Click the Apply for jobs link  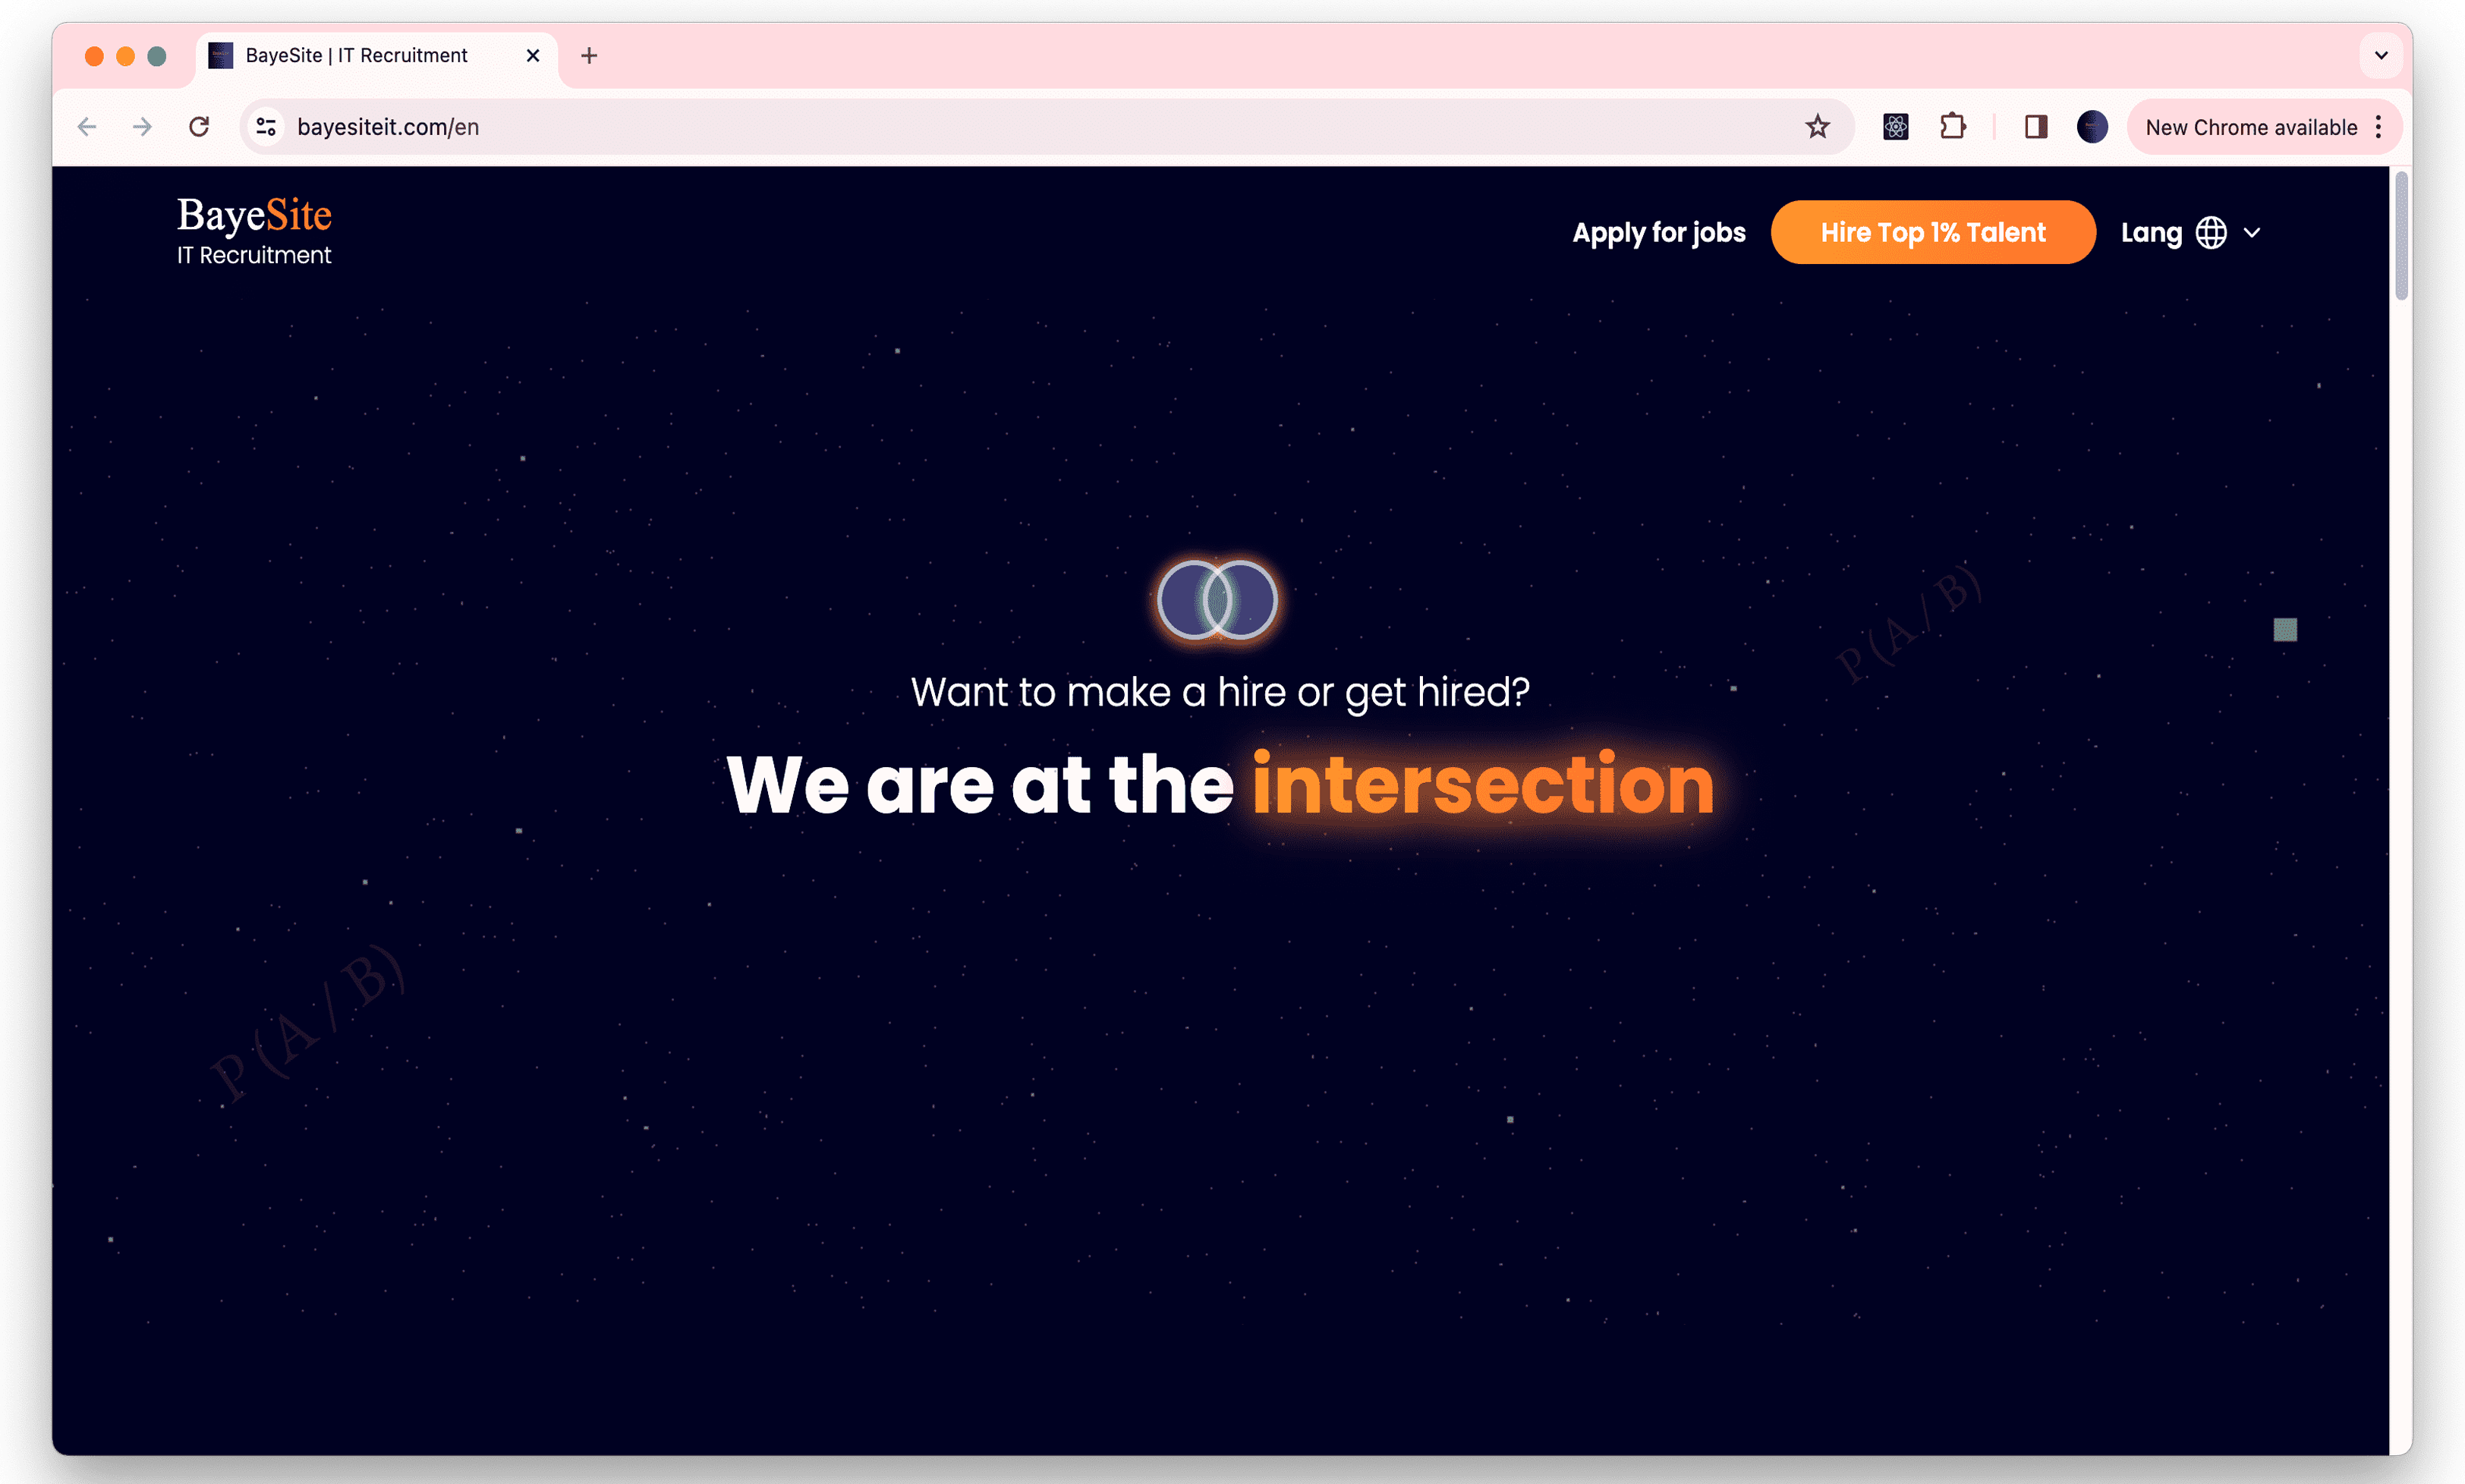1658,231
